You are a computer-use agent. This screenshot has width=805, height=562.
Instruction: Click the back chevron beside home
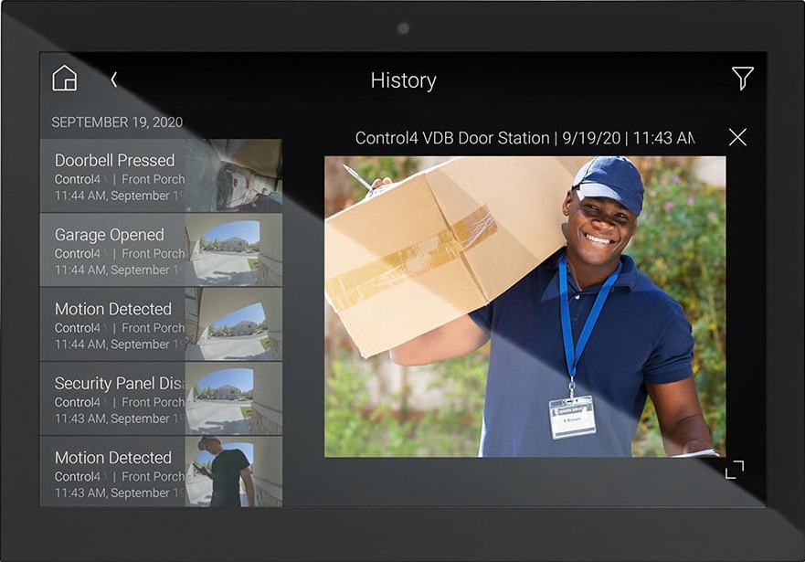point(114,80)
